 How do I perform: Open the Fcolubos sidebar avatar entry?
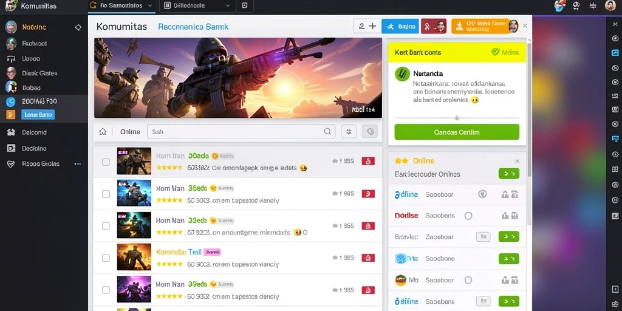tap(11, 43)
